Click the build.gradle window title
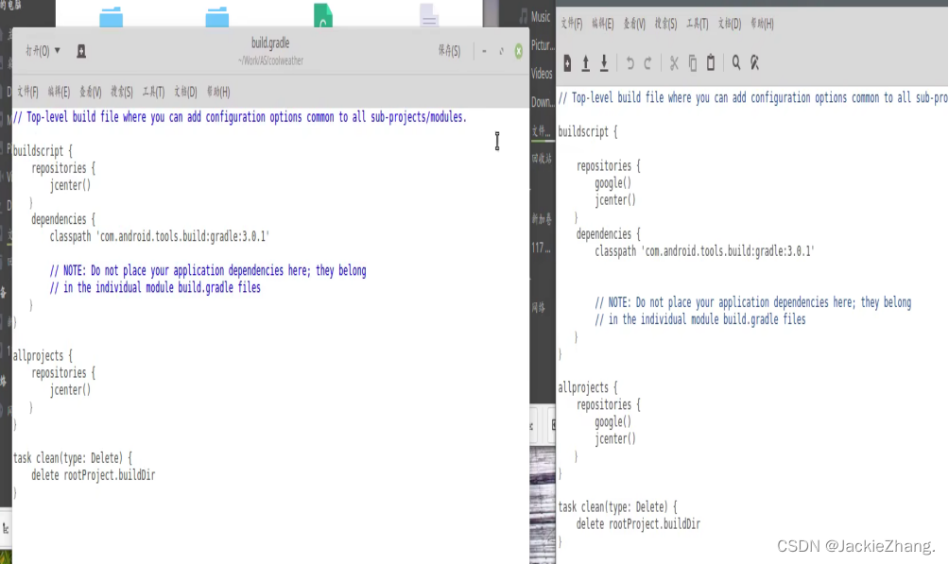The width and height of the screenshot is (949, 564). click(270, 43)
